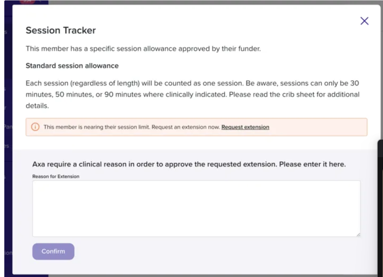Focus the Reason for Extension text area
The width and height of the screenshot is (383, 277).
[x=196, y=208]
